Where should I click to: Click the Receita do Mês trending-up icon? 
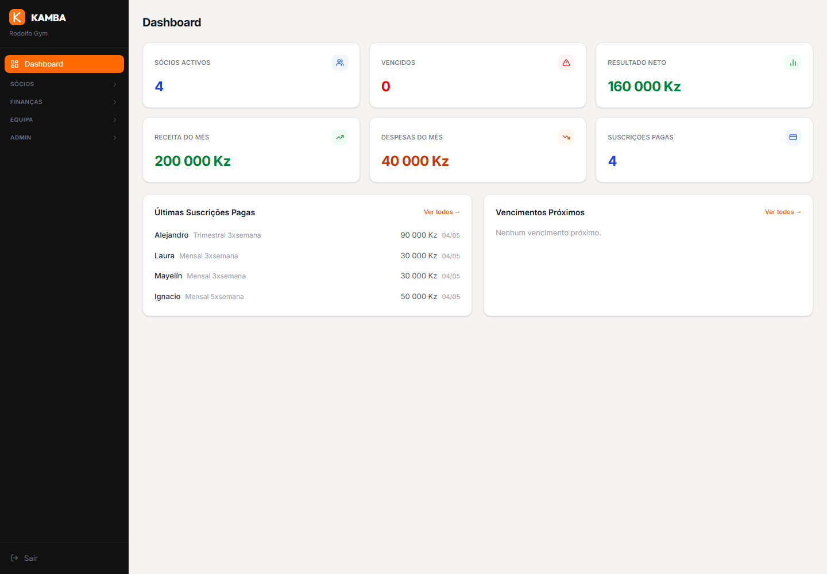pos(340,137)
